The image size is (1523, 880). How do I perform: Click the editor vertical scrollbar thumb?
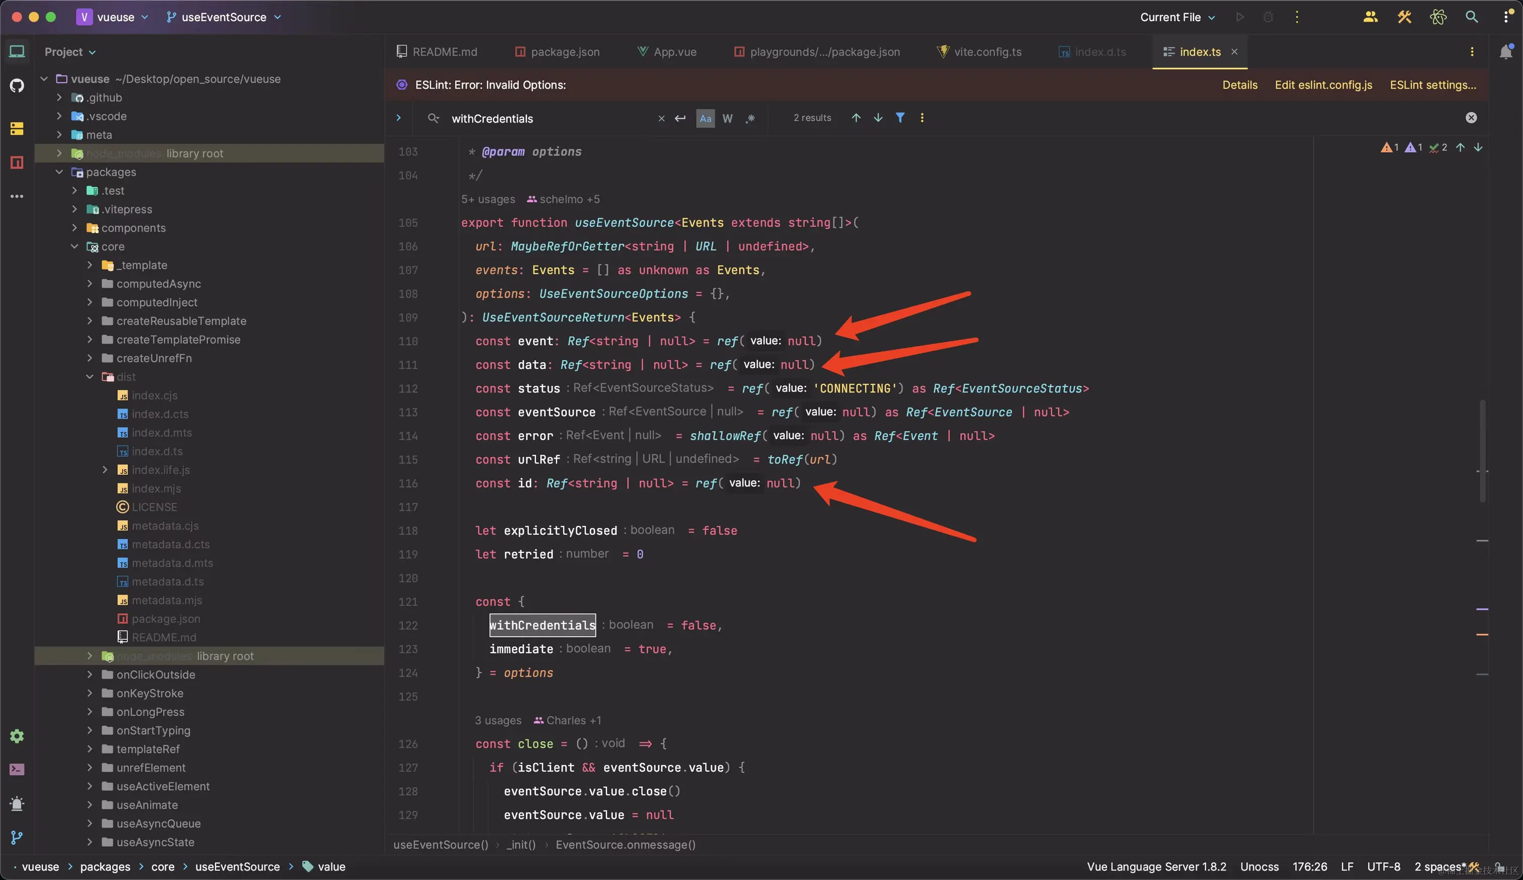(x=1482, y=451)
